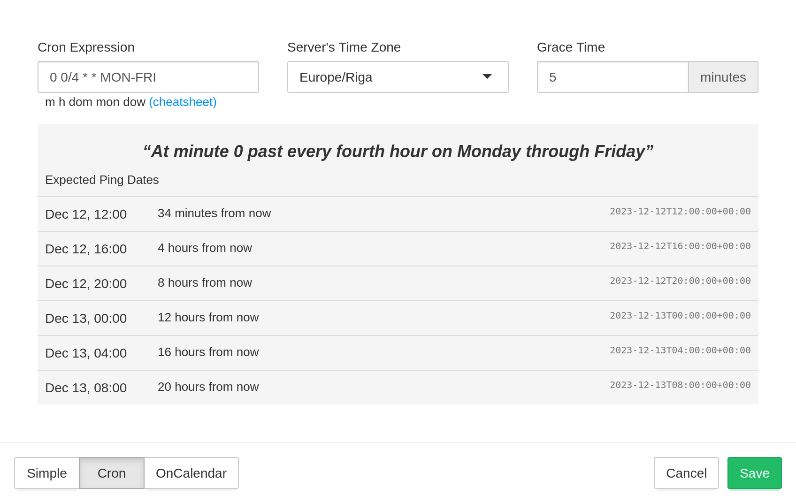Click the minutes unit label
Screen dimensions: 796x503
click(x=723, y=77)
